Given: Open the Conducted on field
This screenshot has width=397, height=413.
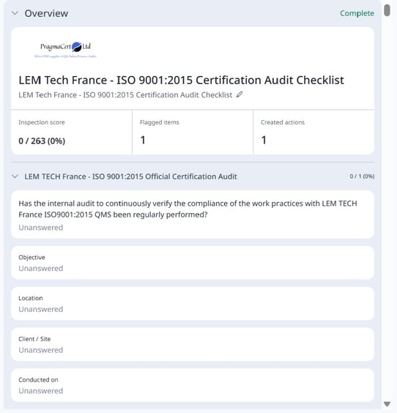Looking at the screenshot, I should [193, 385].
